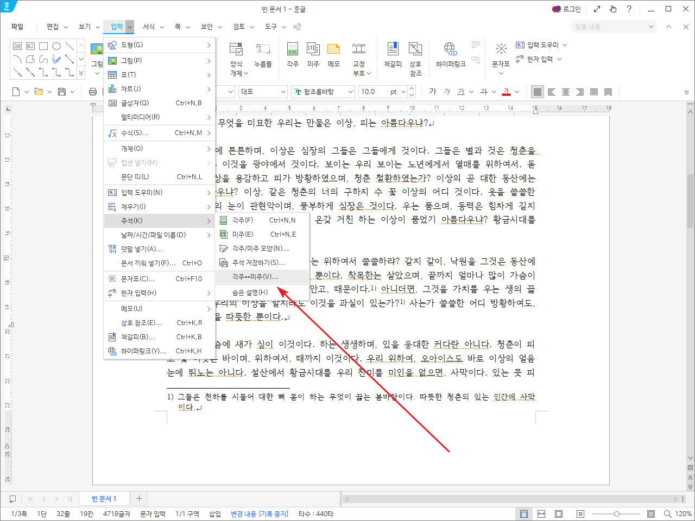
Task: Click the 양식 개체 form object icon
Action: click(236, 59)
